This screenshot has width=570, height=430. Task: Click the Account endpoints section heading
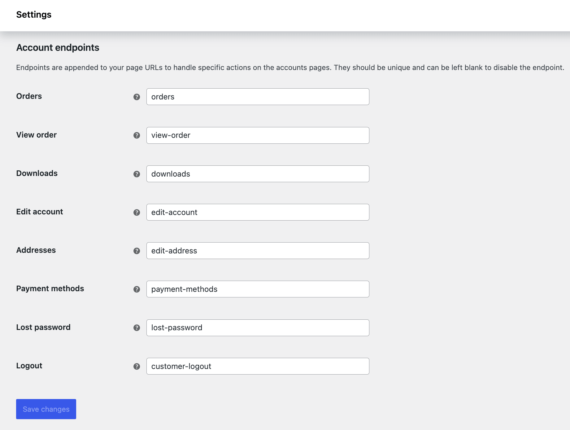pyautogui.click(x=58, y=47)
